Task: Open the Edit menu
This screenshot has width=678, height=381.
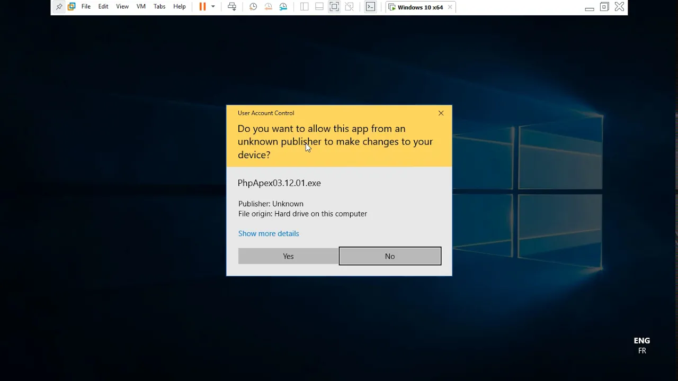Action: tap(103, 7)
